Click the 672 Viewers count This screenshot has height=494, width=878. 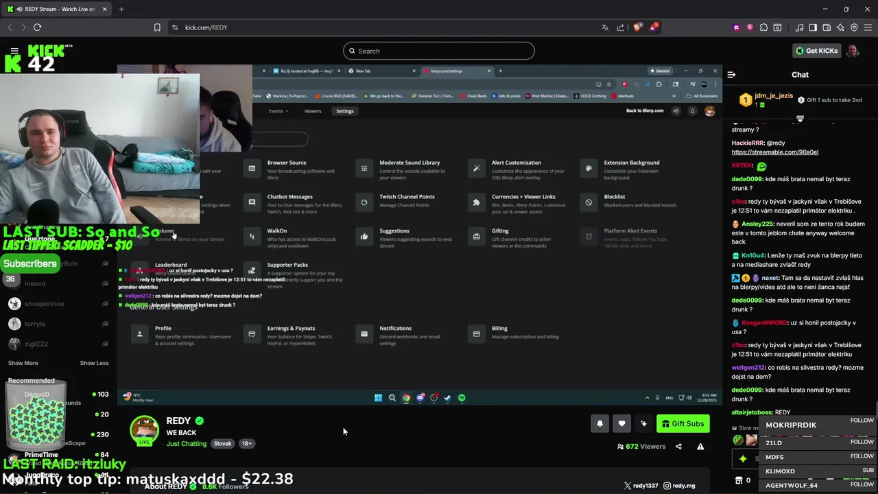pos(641,447)
